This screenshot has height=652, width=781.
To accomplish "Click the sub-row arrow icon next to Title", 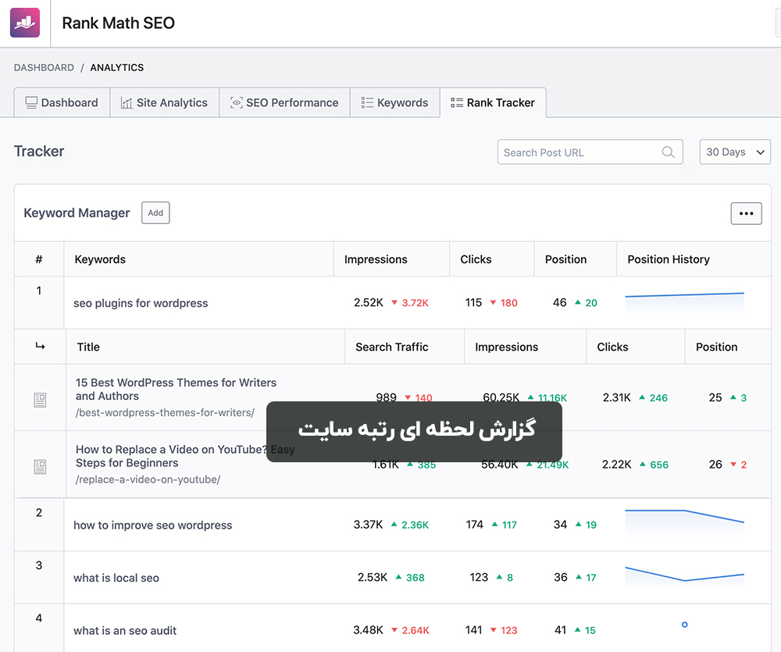I will pos(41,346).
